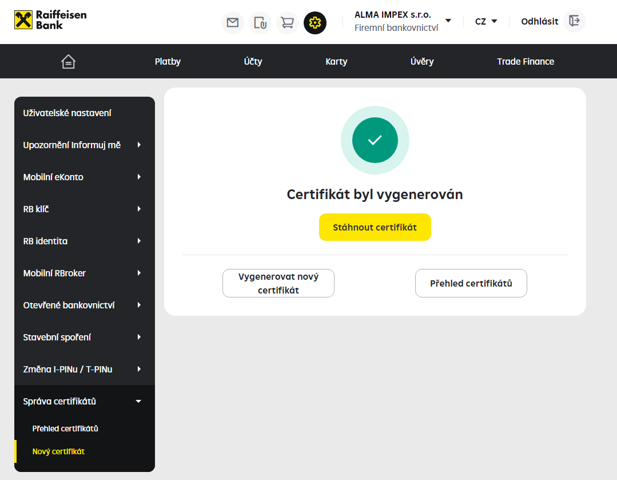This screenshot has width=617, height=480.
Task: Click the Firemní bankovnictví subtitle text
Action: pos(396,27)
